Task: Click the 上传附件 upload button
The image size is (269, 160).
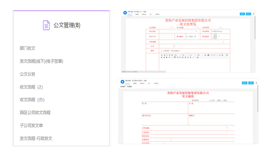Action: point(165,51)
